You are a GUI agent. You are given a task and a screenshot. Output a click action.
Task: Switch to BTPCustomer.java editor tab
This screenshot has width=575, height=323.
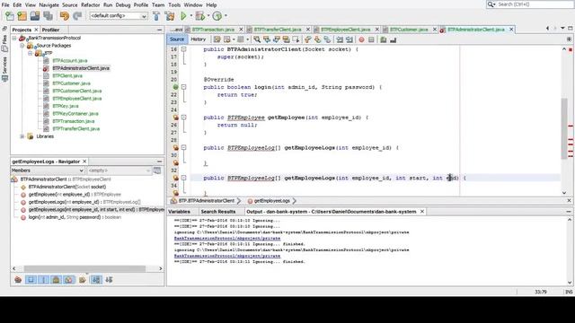(x=409, y=30)
